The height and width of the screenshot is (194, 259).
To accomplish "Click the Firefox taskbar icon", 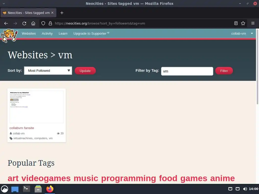I will click(x=50, y=189).
